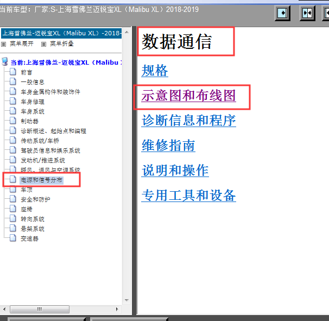Select the 传动系统/车桥 tree item
This screenshot has height=321, width=329.
click(40, 141)
